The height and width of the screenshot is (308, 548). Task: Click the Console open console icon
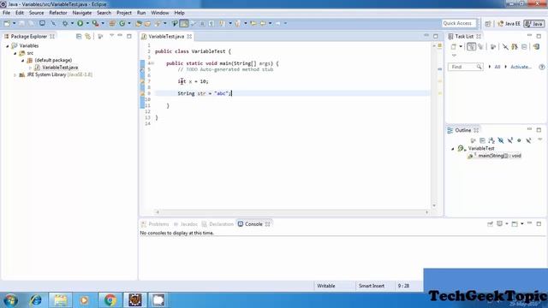click(515, 224)
